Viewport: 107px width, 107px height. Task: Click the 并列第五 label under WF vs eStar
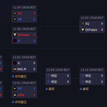21,102
